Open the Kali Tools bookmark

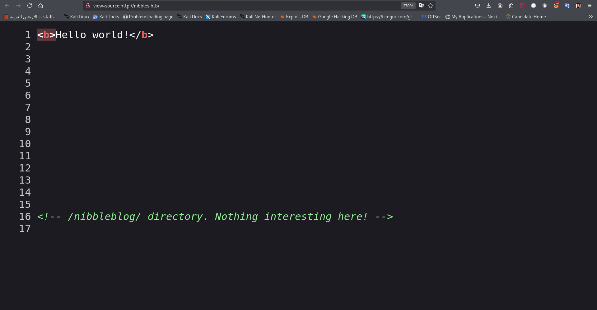pos(106,17)
